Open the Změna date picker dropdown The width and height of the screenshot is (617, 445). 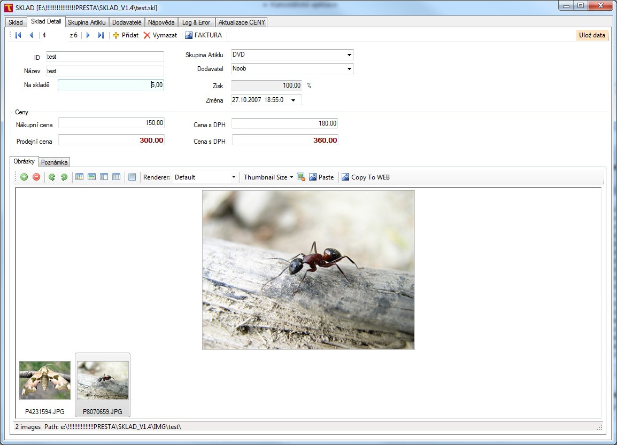(x=293, y=100)
